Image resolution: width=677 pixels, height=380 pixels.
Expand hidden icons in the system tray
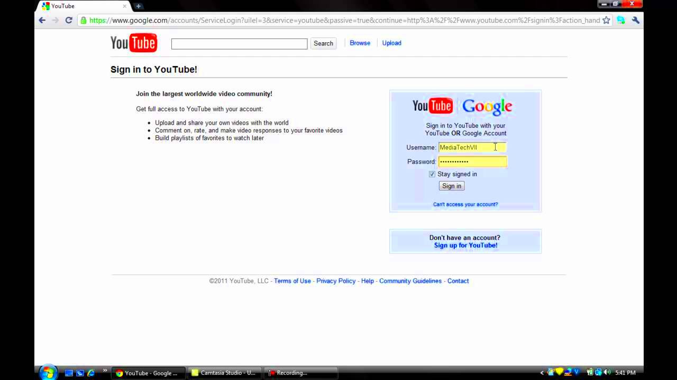point(542,373)
